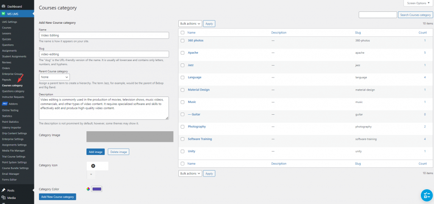Image resolution: width=434 pixels, height=204 pixels.
Task: Select the top select-all checkbox in table header
Action: [182, 33]
